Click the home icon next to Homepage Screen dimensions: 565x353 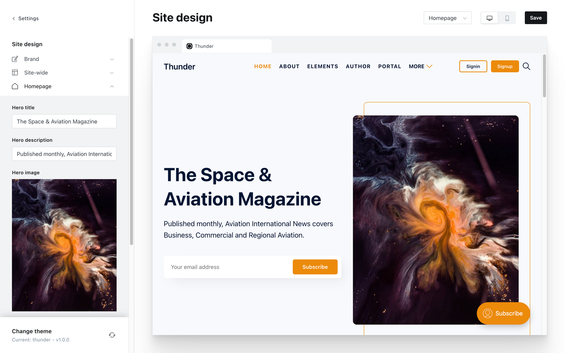pyautogui.click(x=15, y=86)
